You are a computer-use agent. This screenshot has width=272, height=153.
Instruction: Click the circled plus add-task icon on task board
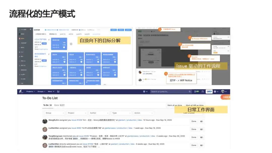tap(71, 44)
